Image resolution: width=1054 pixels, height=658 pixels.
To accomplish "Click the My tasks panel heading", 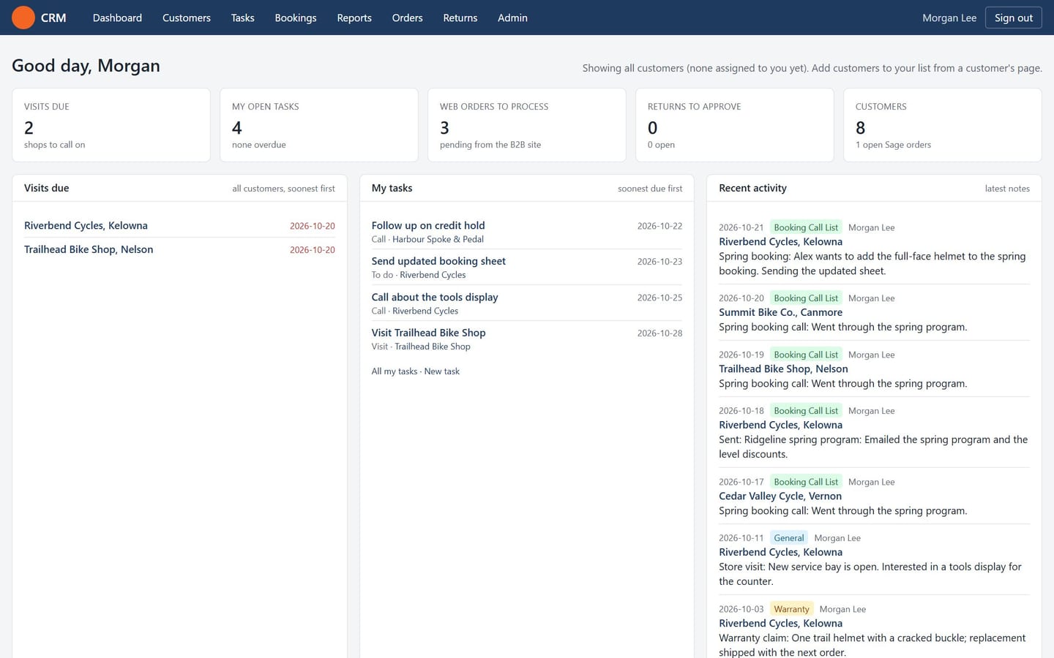I will pyautogui.click(x=392, y=188).
